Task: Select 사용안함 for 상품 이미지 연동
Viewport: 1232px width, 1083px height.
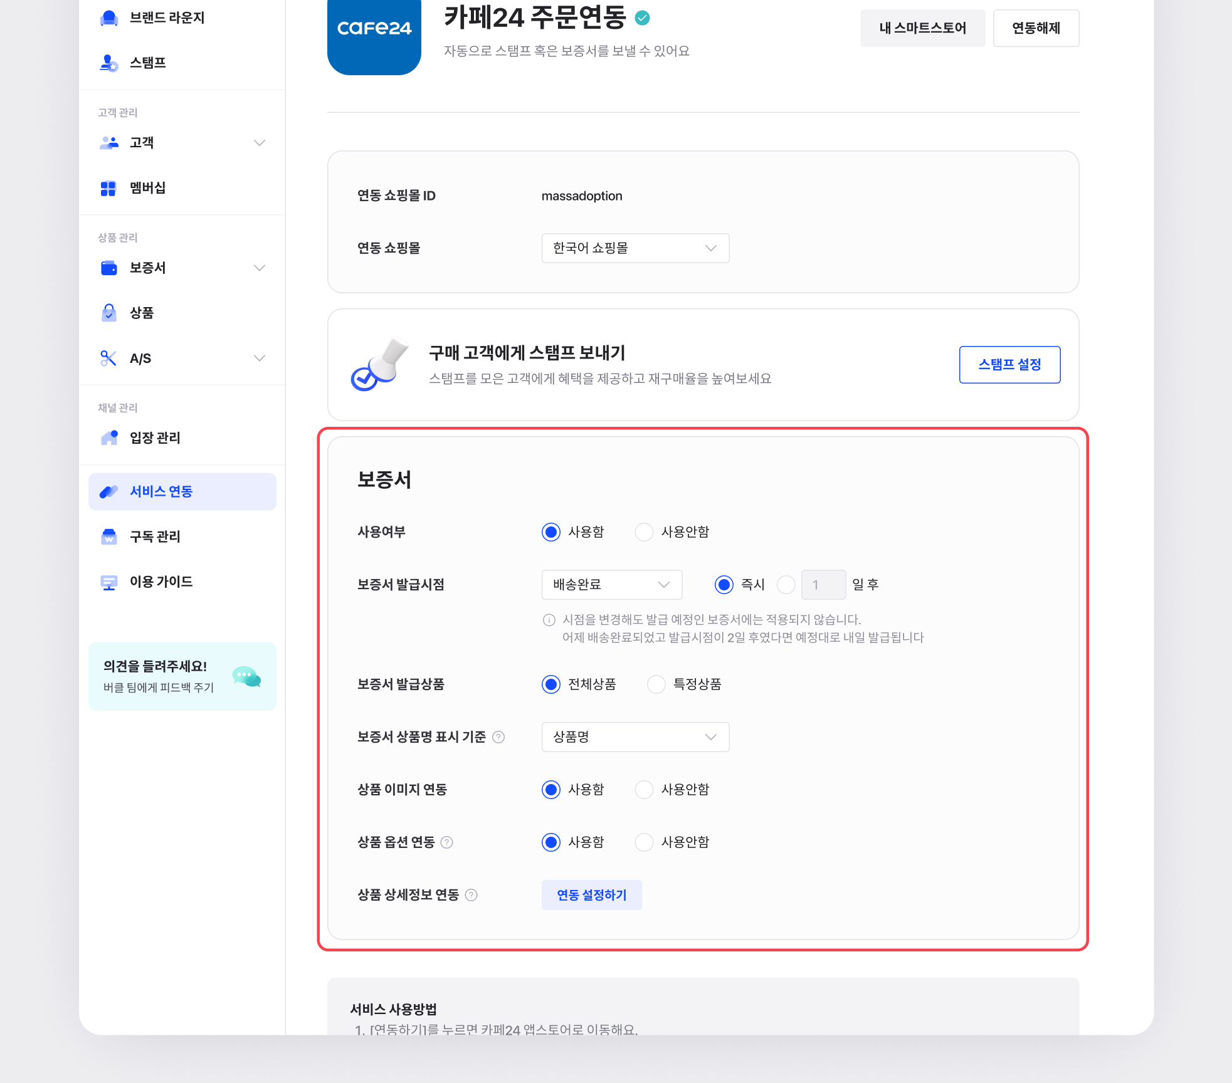Action: click(644, 790)
